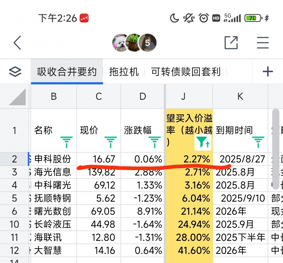Select expiry cell 2025下半年
283x263 pixels.
(240, 237)
